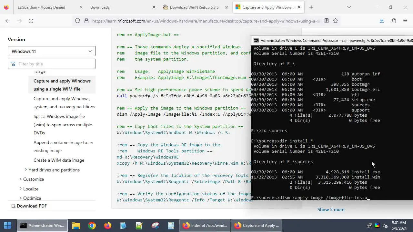Open a new browser tab
Viewport: 413px width, 232px height.
pos(311,7)
